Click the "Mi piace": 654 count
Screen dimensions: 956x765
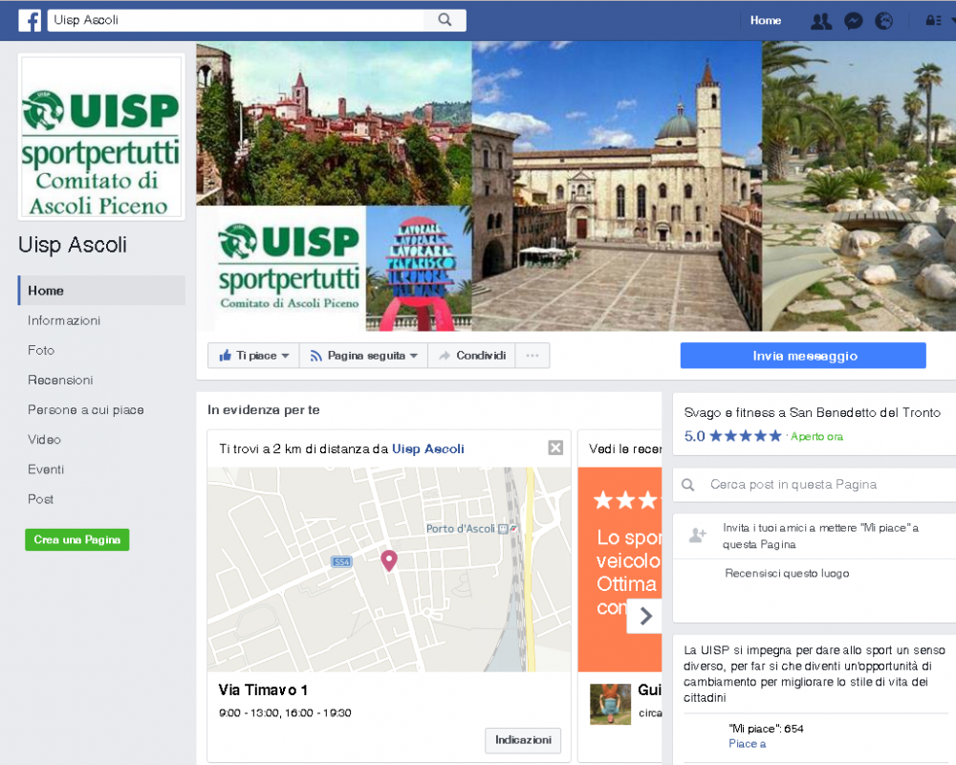[766, 729]
